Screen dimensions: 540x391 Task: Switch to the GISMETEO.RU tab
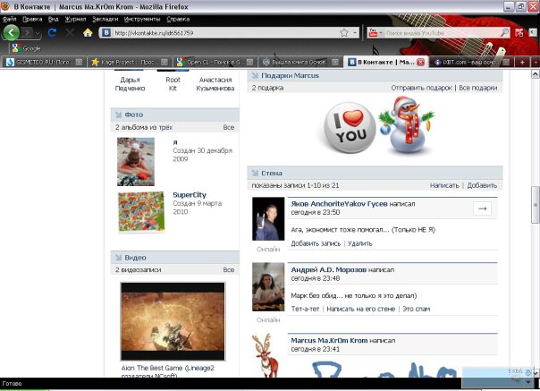tap(45, 62)
